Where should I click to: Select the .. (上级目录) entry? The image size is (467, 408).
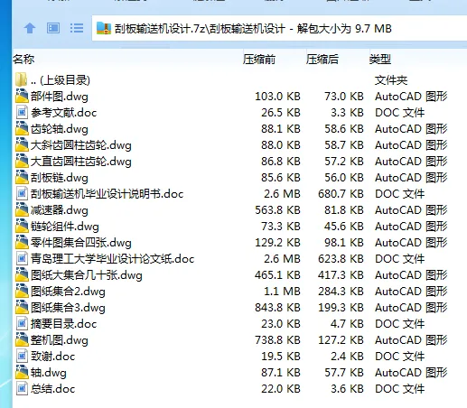(61, 80)
